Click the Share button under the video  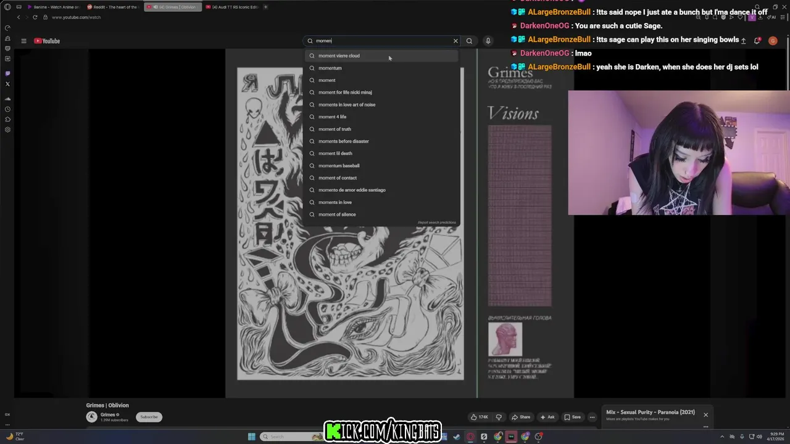(x=521, y=417)
